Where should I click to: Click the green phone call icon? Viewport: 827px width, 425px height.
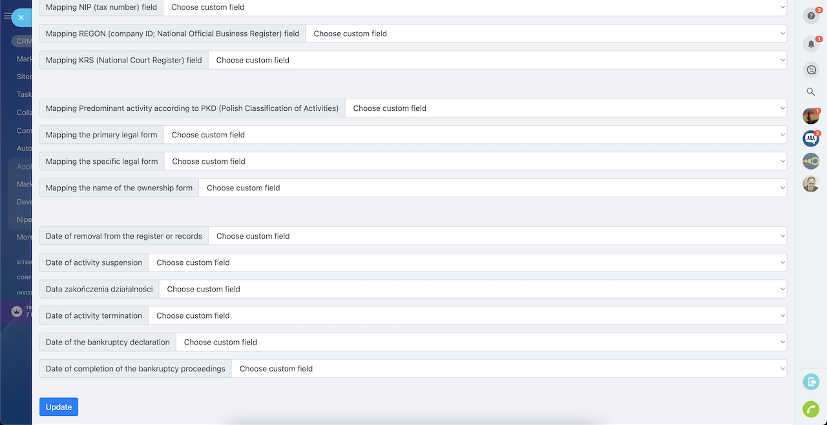(810, 409)
